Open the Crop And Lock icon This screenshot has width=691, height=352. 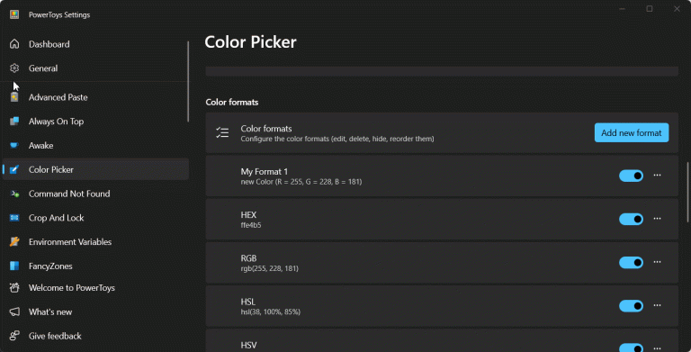pyautogui.click(x=14, y=218)
